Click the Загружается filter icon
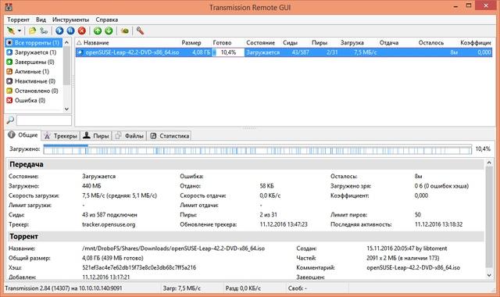The width and height of the screenshot is (500, 297). 9,52
